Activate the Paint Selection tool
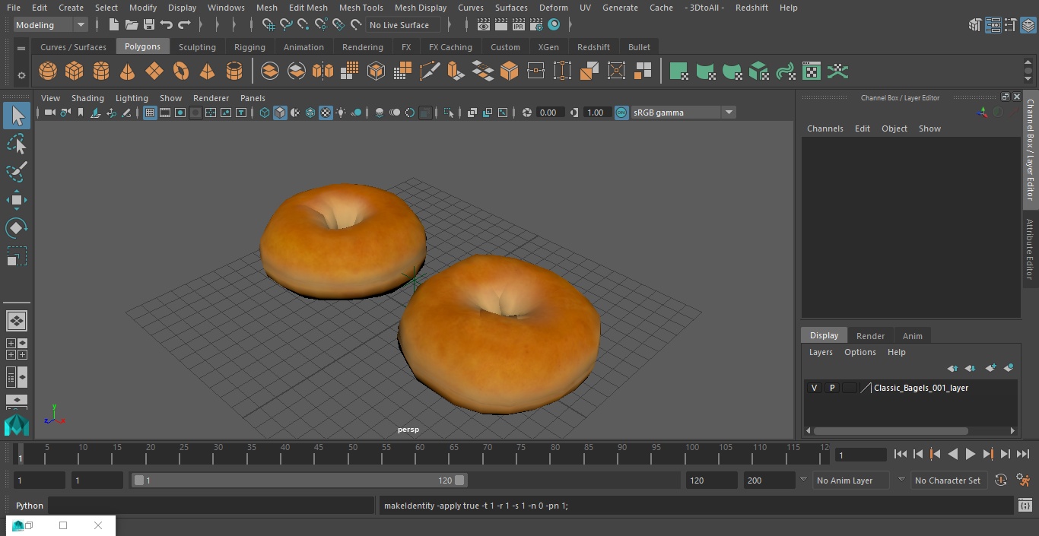This screenshot has width=1039, height=536. (17, 172)
